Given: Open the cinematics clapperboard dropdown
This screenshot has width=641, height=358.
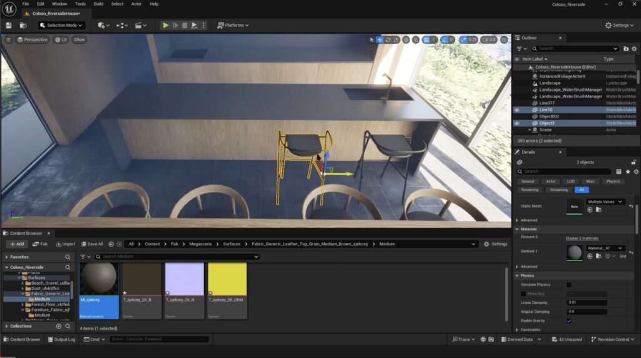Looking at the screenshot, I should pyautogui.click(x=141, y=25).
